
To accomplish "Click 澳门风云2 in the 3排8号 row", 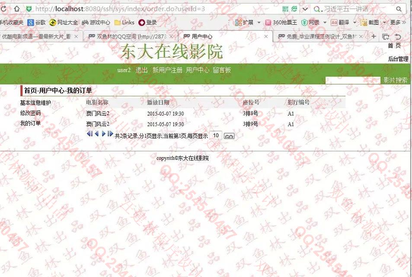I will pyautogui.click(x=98, y=114).
